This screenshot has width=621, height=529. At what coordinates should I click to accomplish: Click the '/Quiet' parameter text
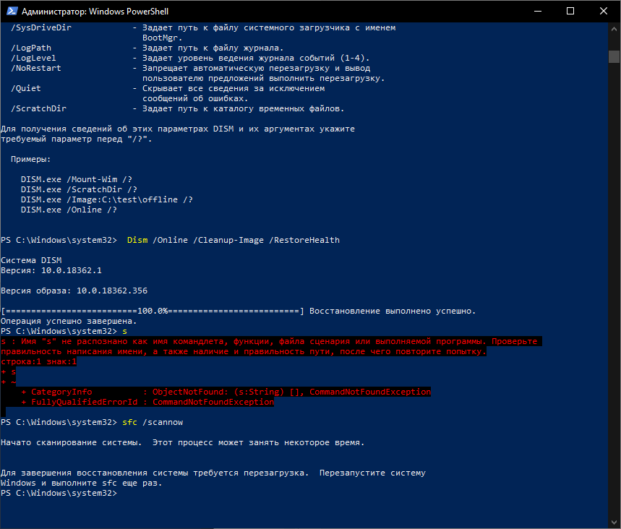click(26, 88)
